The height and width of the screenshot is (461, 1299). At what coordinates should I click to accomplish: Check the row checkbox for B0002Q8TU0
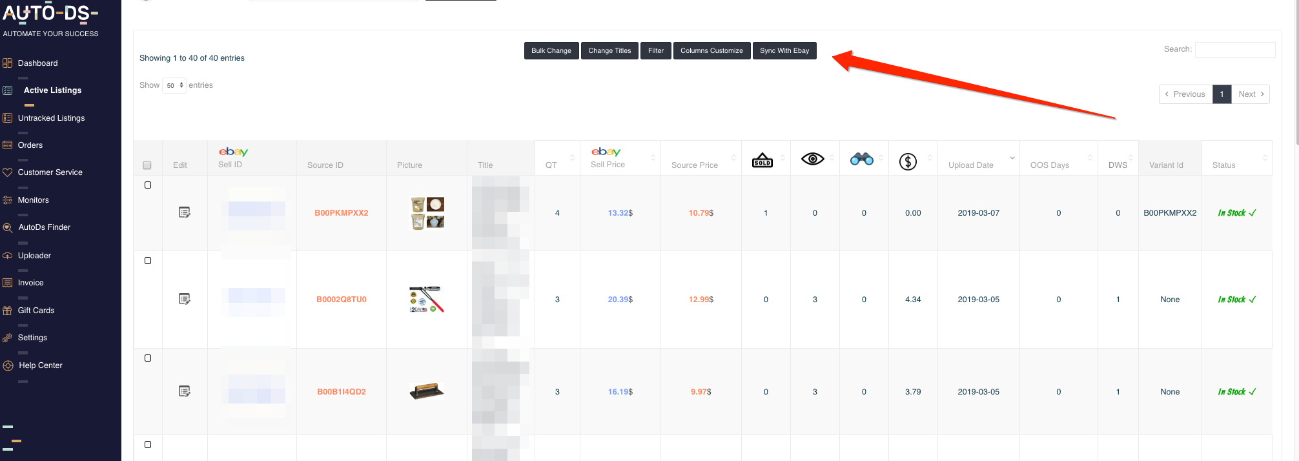[148, 261]
